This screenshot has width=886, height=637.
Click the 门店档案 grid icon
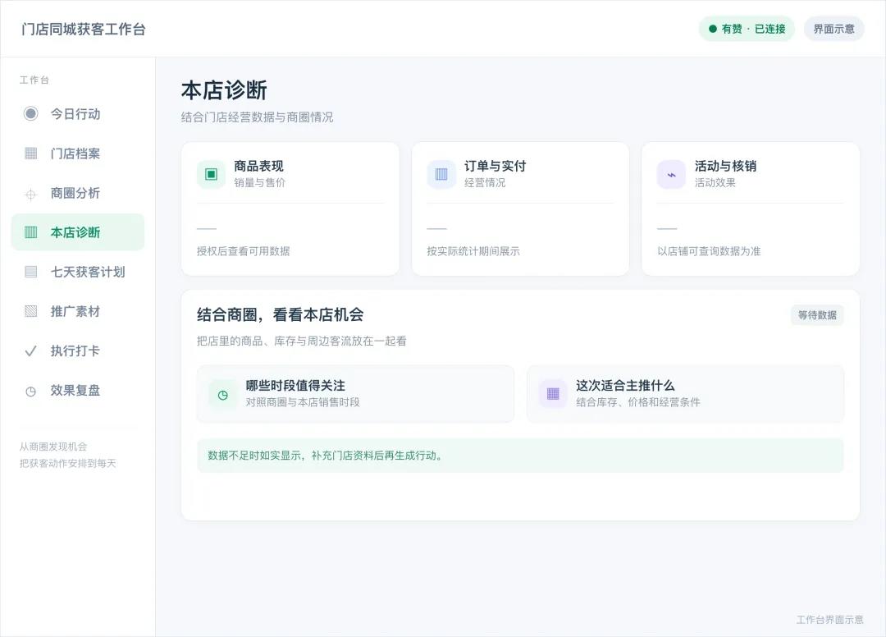[31, 154]
